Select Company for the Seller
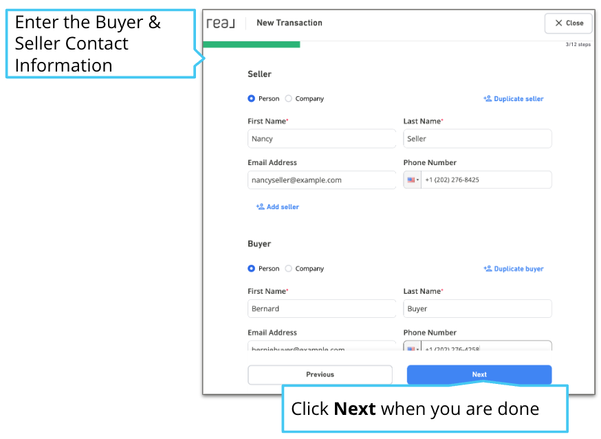Image resolution: width=601 pixels, height=439 pixels. (x=288, y=98)
